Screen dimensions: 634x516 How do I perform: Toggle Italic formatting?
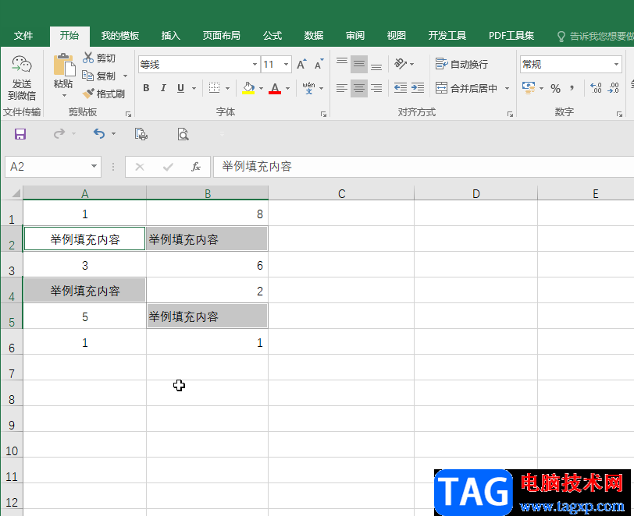click(163, 88)
